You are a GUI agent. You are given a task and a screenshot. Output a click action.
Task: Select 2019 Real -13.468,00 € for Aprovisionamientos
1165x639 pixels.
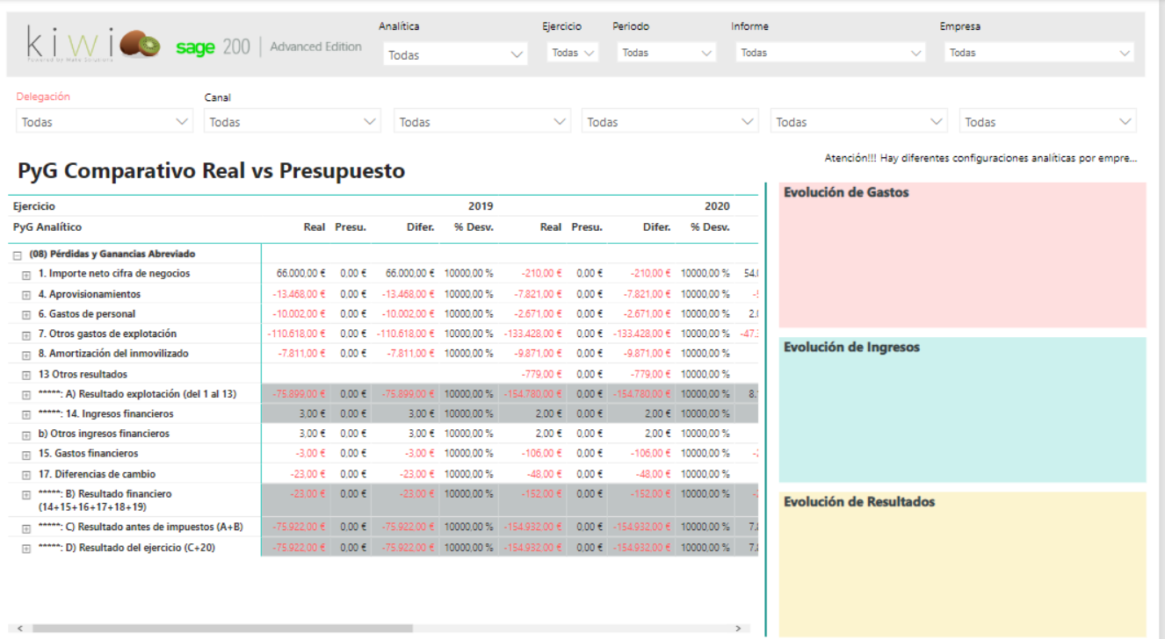tap(299, 294)
